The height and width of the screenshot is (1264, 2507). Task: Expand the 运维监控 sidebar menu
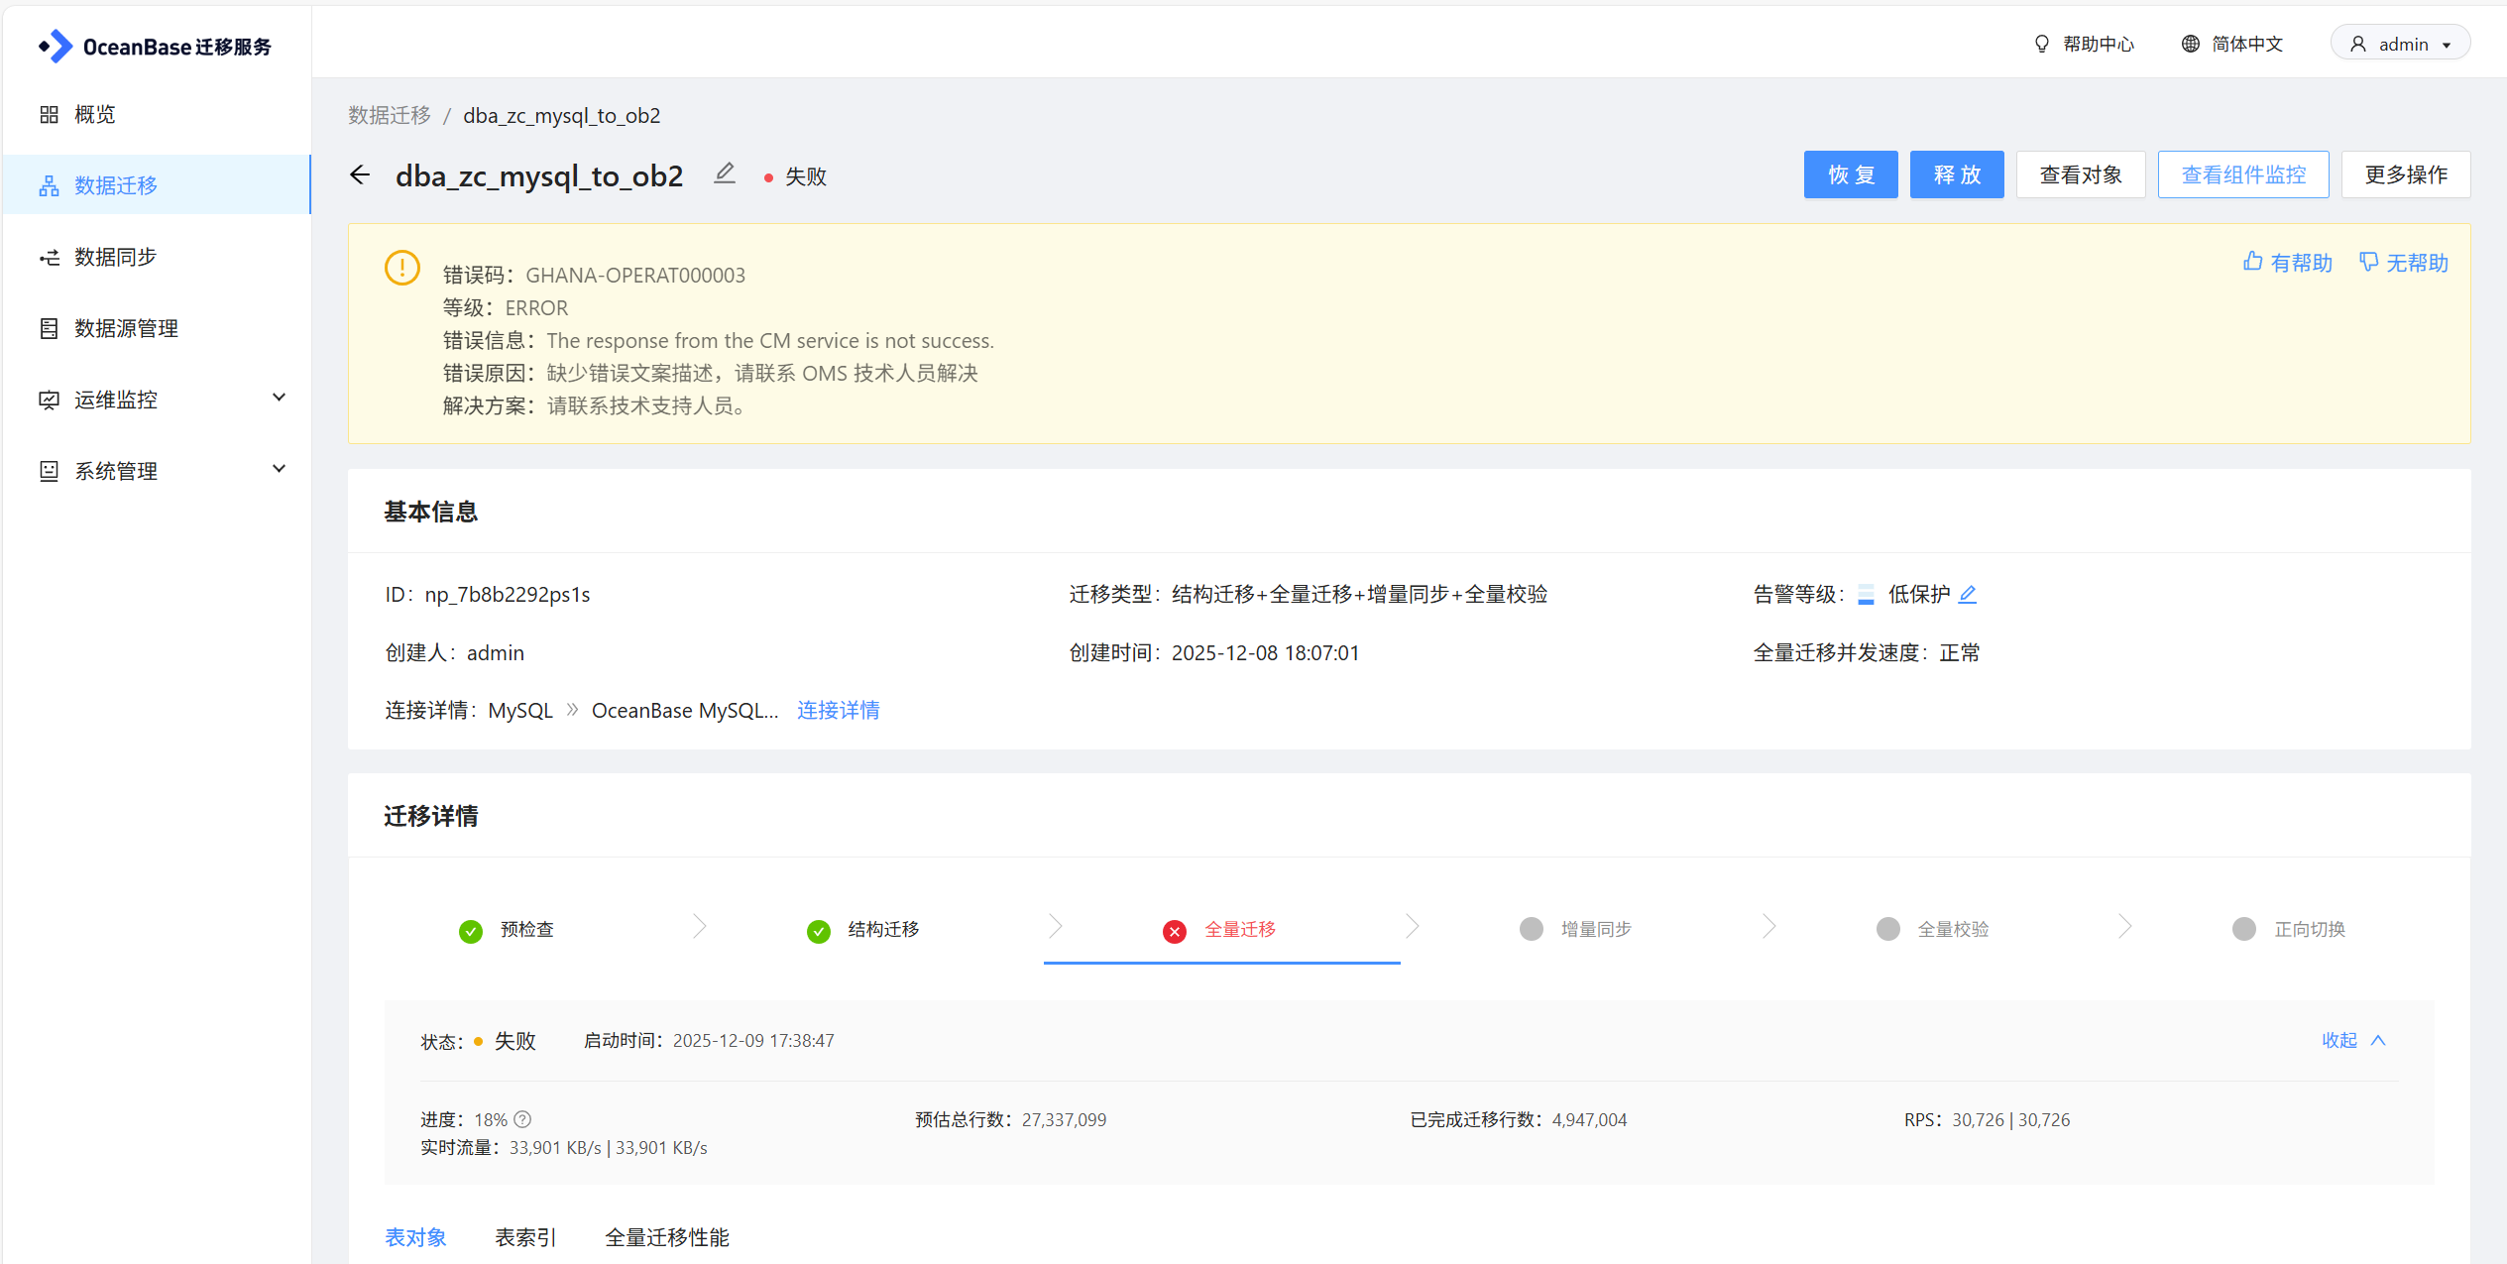click(x=159, y=400)
